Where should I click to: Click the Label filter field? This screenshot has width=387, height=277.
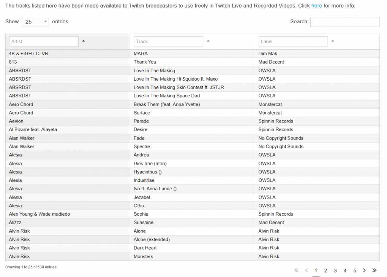click(293, 41)
